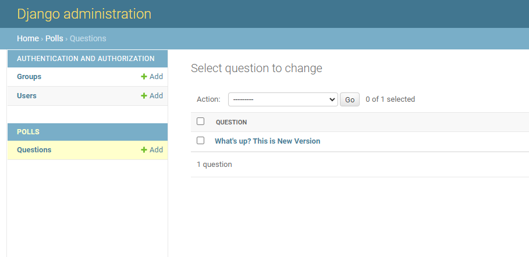Sort by the QUESTION column header
Image resolution: width=529 pixels, height=257 pixels.
pyautogui.click(x=232, y=122)
